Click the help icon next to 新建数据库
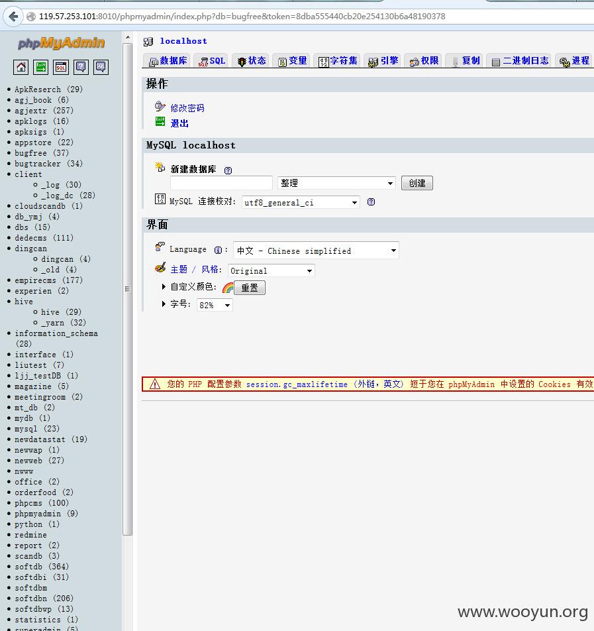 point(228,170)
